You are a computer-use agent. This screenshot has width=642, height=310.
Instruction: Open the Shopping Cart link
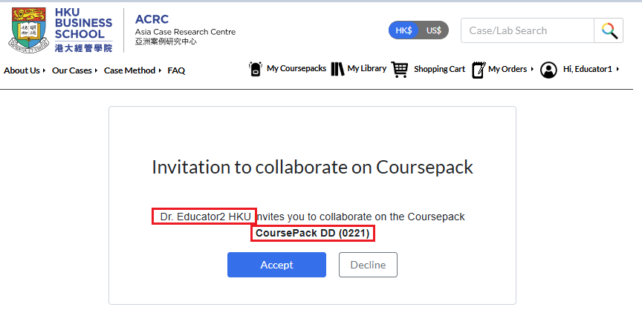click(x=439, y=69)
